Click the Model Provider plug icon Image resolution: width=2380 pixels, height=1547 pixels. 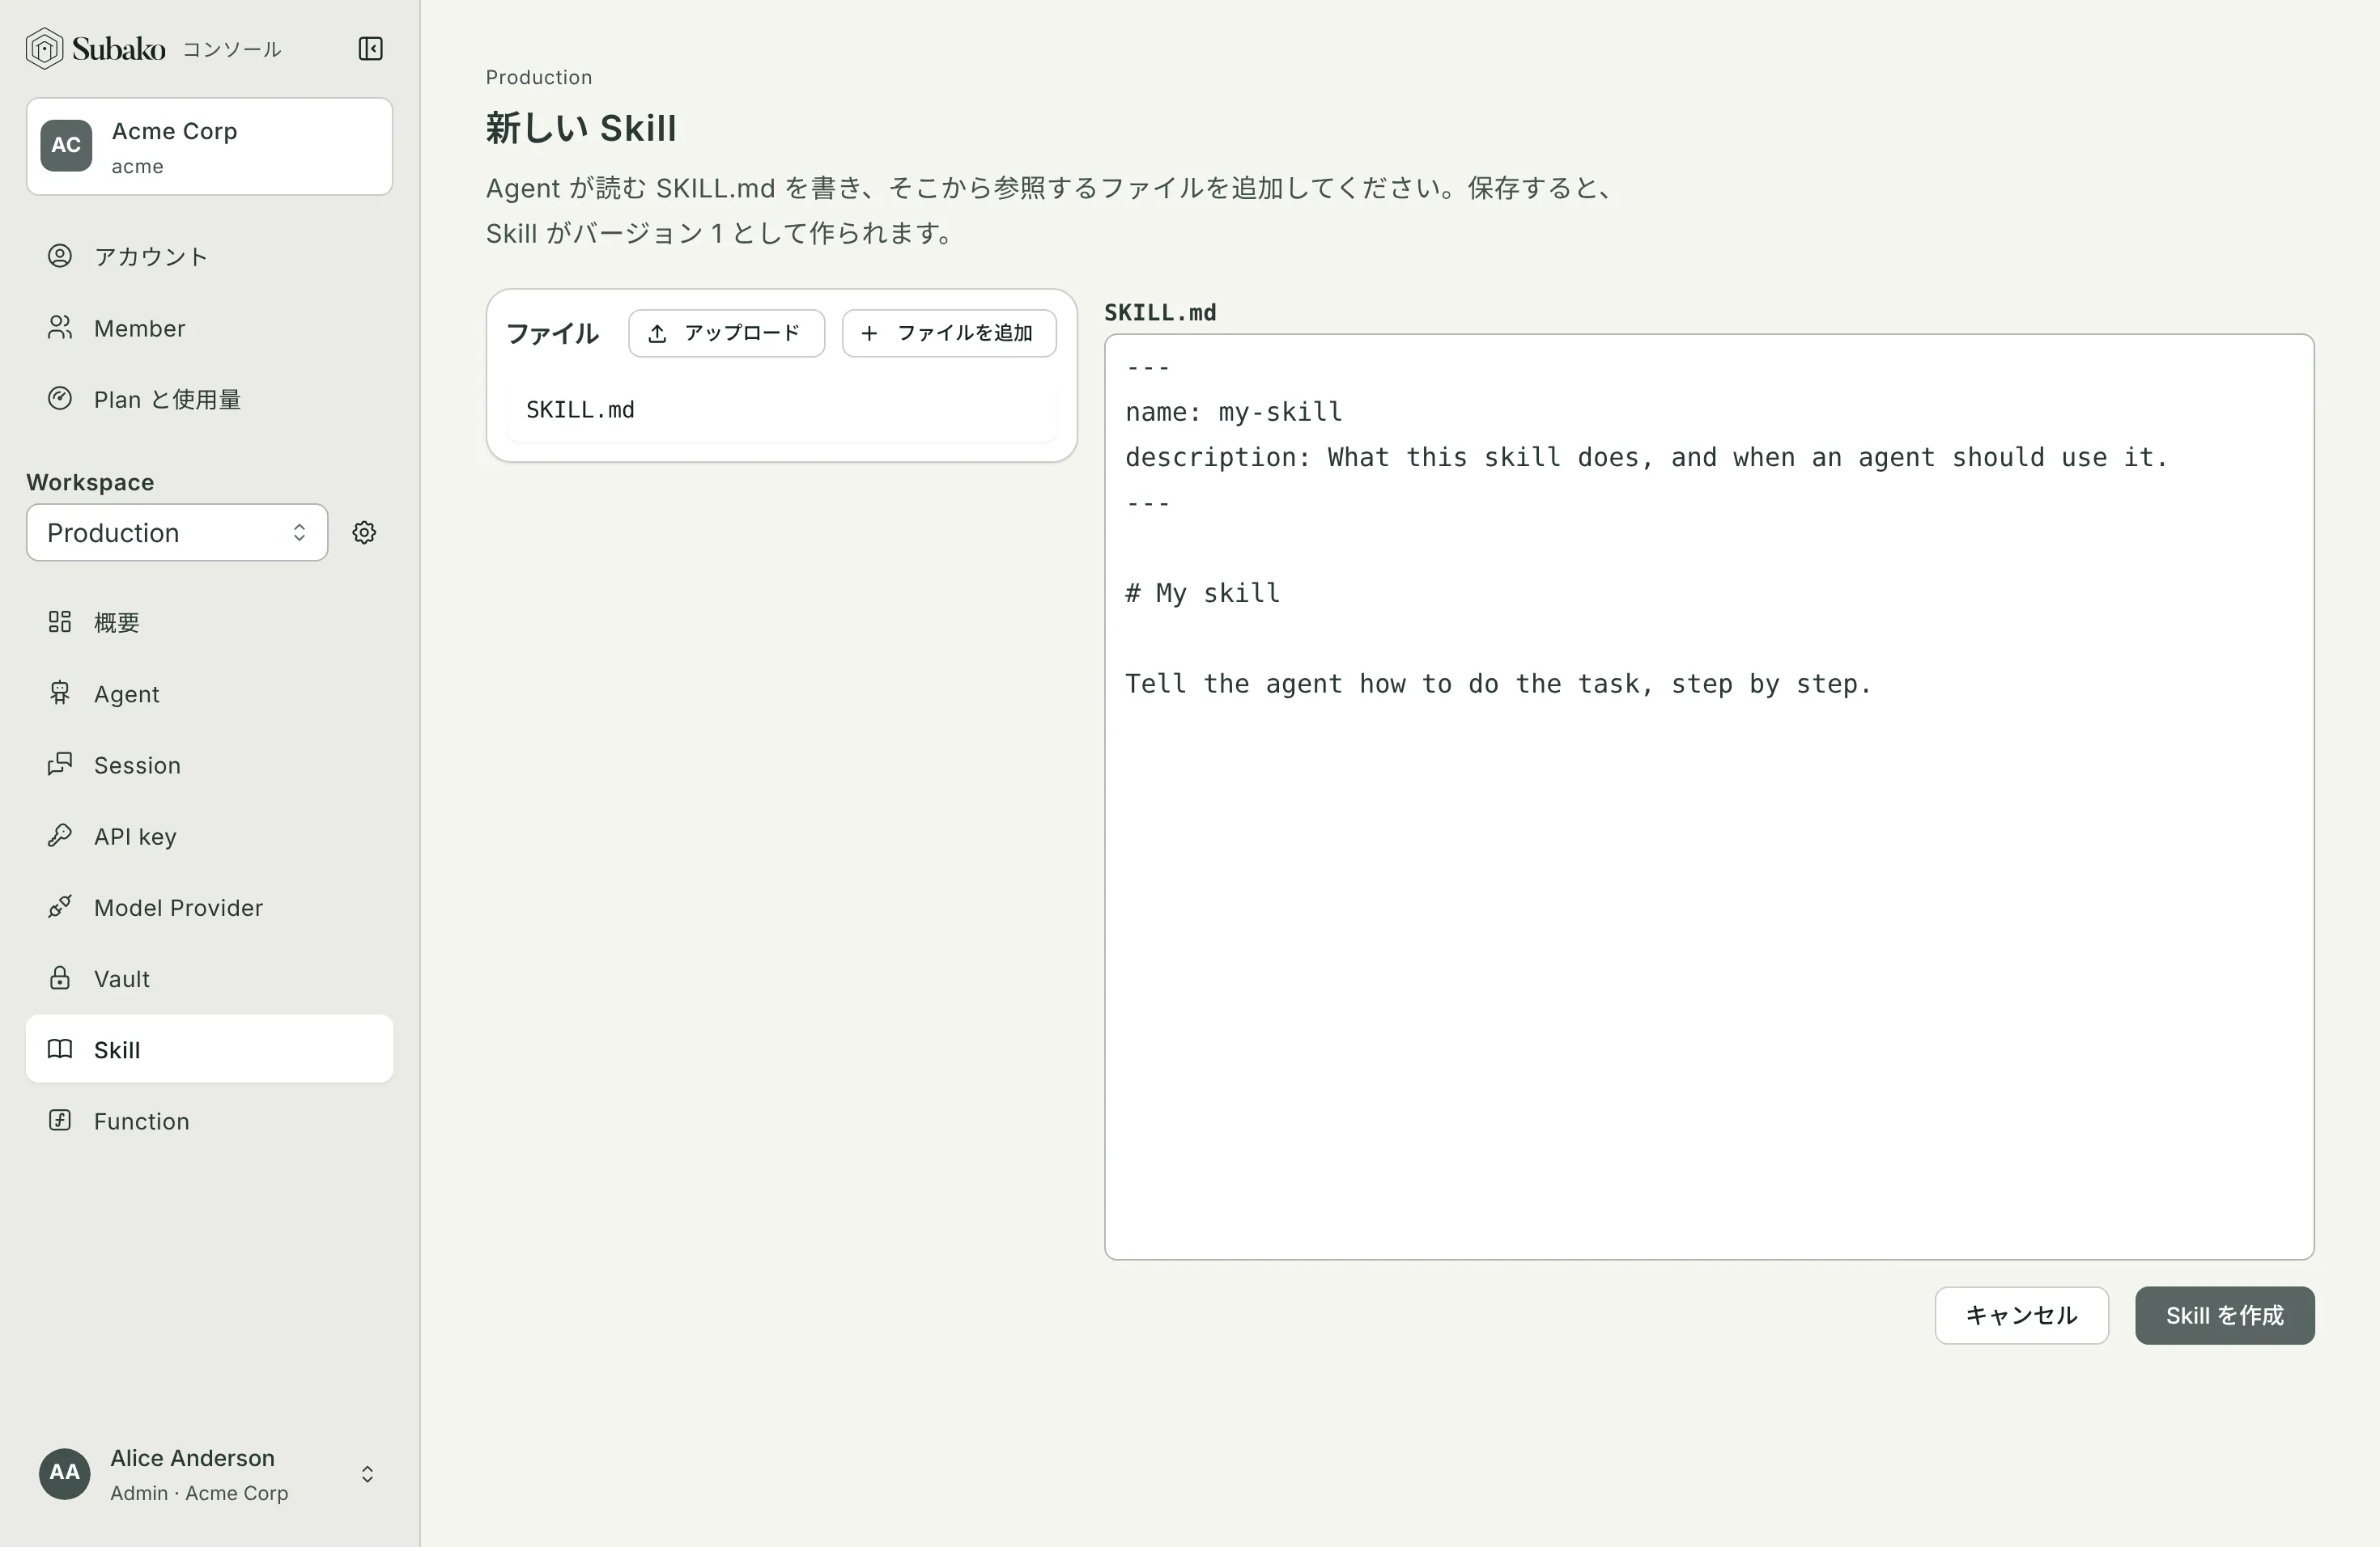60,906
